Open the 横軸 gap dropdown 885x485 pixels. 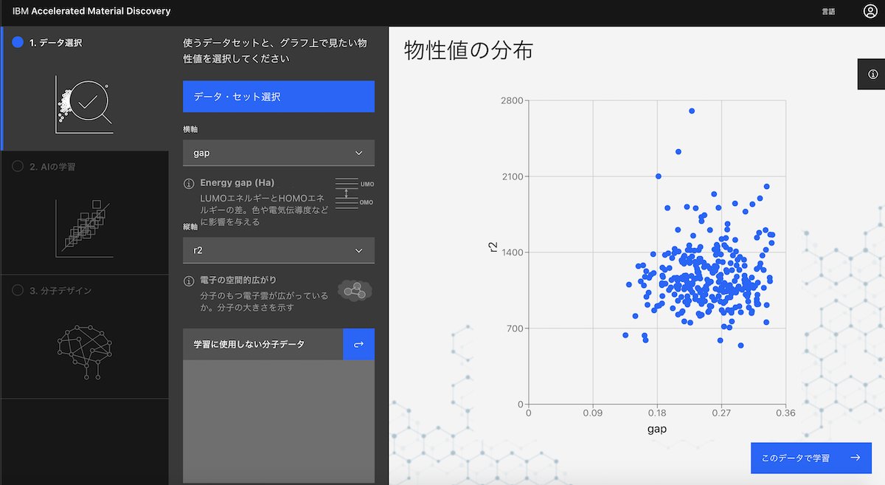279,153
